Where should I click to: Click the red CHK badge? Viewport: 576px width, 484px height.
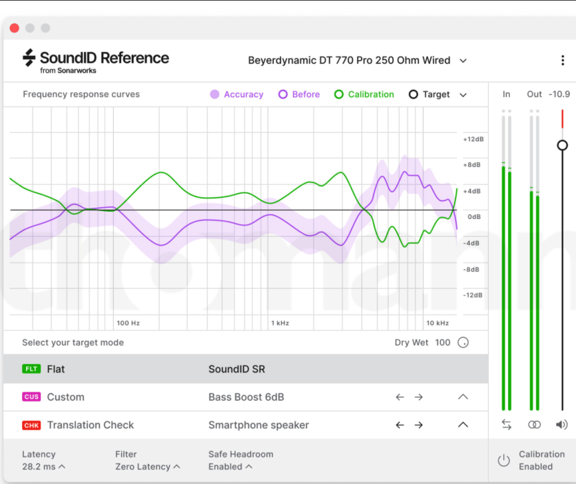coord(31,425)
